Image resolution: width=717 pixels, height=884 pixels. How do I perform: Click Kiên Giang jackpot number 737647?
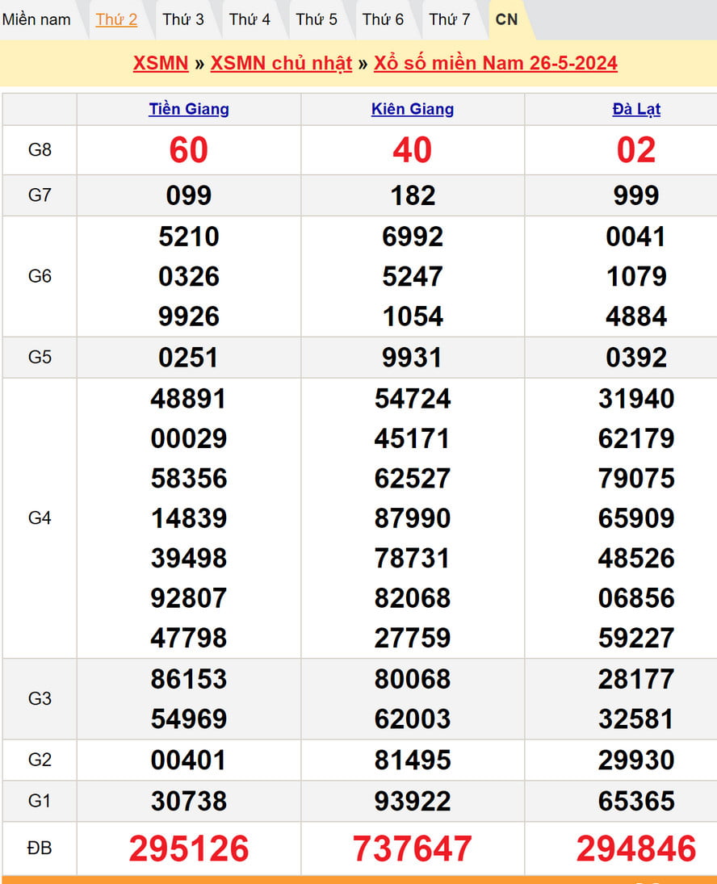(413, 848)
